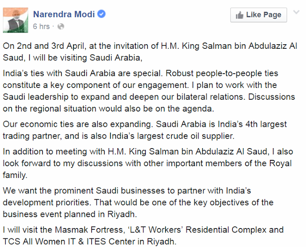Click the paragraph starting 'India's ties with Saudi Arabia'
The image size is (306, 247).
(x=149, y=91)
